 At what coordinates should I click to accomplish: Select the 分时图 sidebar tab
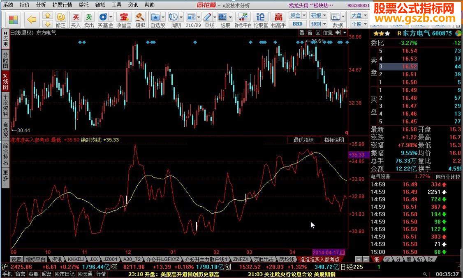click(x=6, y=60)
